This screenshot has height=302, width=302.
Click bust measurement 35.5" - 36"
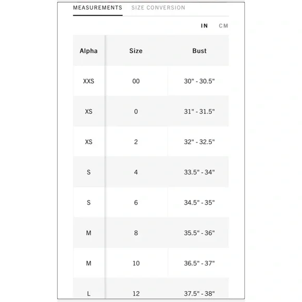tap(199, 233)
